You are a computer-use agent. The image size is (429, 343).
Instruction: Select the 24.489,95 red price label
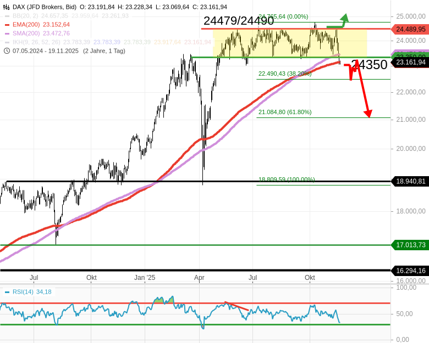(x=410, y=30)
